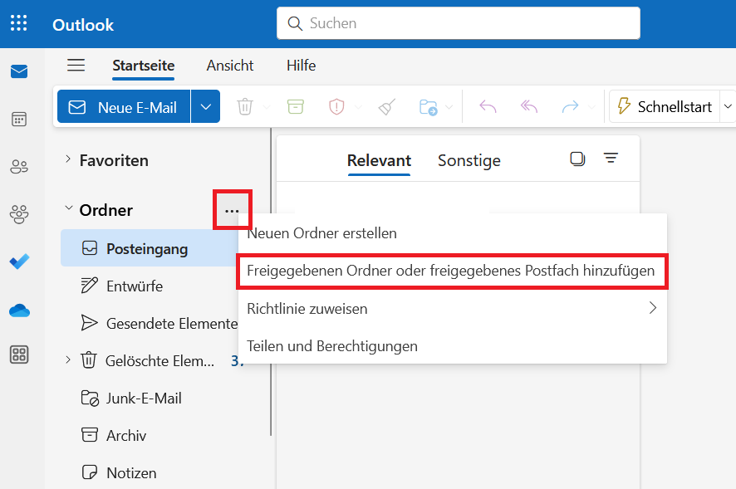Image resolution: width=736 pixels, height=489 pixels.
Task: Open the app launcher grid
Action: point(19,23)
